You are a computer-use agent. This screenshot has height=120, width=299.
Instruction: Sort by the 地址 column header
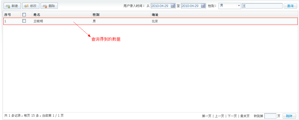[x=155, y=15]
